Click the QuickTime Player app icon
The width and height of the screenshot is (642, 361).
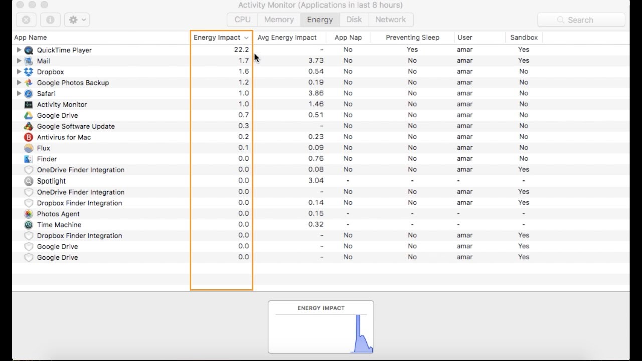pos(29,50)
